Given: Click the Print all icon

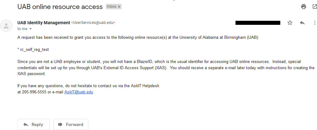Looking at the screenshot, I should pos(304,7).
